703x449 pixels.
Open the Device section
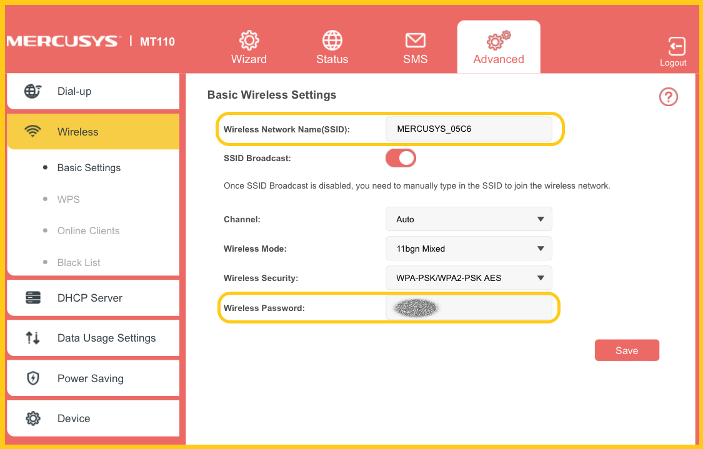(93, 418)
